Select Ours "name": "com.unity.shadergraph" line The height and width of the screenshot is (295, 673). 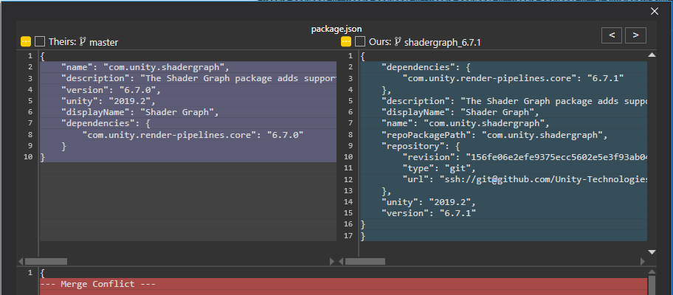click(x=503, y=123)
